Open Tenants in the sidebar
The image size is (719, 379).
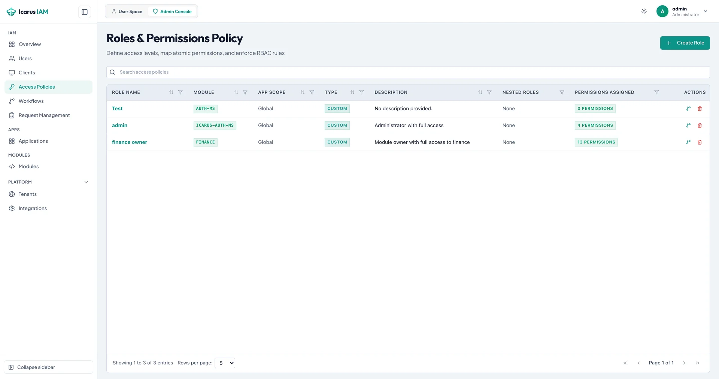(x=48, y=194)
